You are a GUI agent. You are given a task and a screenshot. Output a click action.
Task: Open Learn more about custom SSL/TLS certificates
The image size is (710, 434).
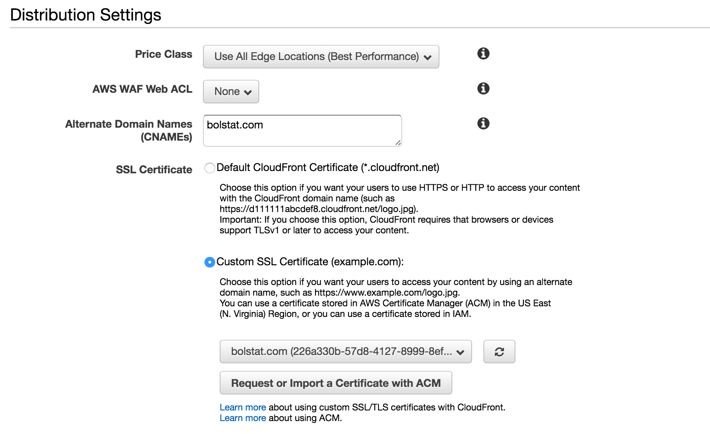(x=243, y=407)
